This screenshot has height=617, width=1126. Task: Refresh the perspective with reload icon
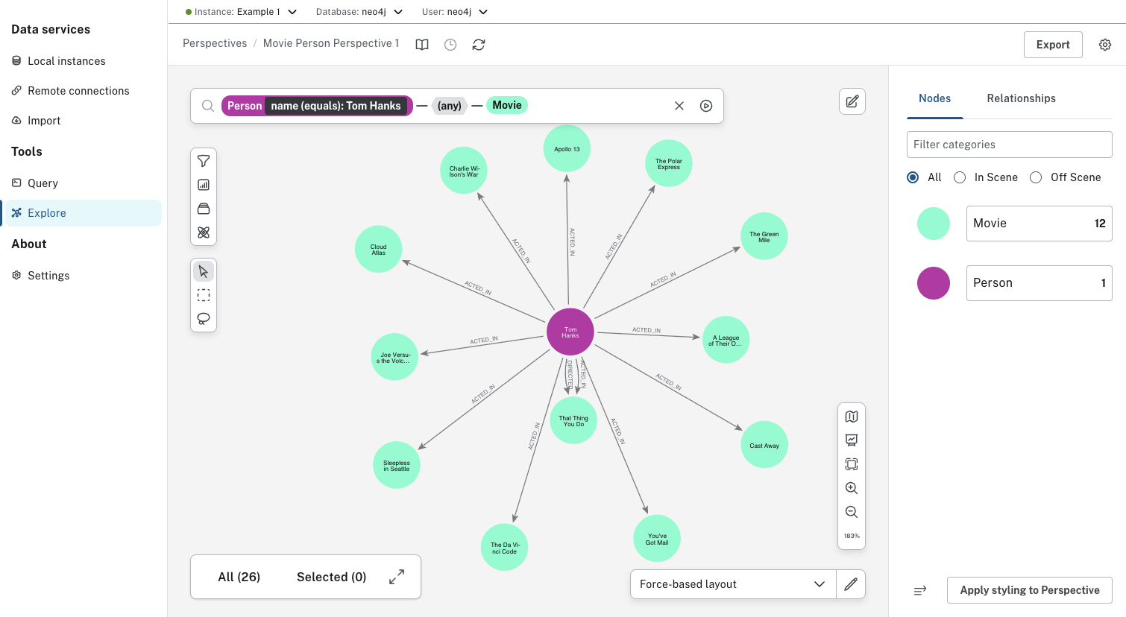pos(479,45)
